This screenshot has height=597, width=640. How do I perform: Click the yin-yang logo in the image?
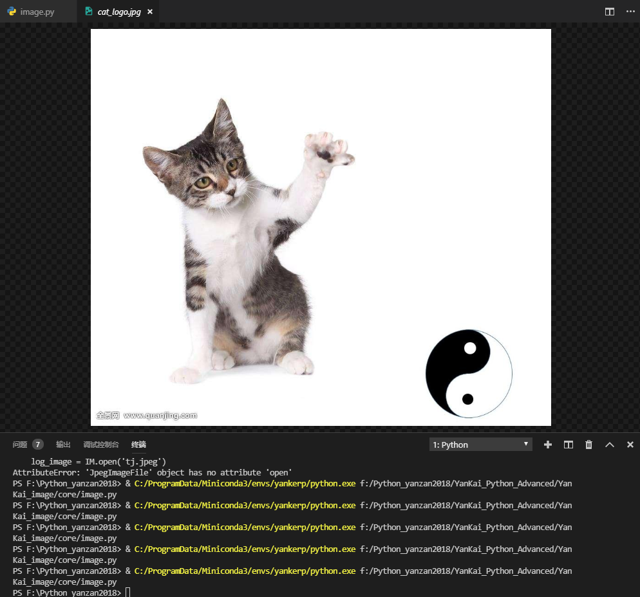point(469,374)
